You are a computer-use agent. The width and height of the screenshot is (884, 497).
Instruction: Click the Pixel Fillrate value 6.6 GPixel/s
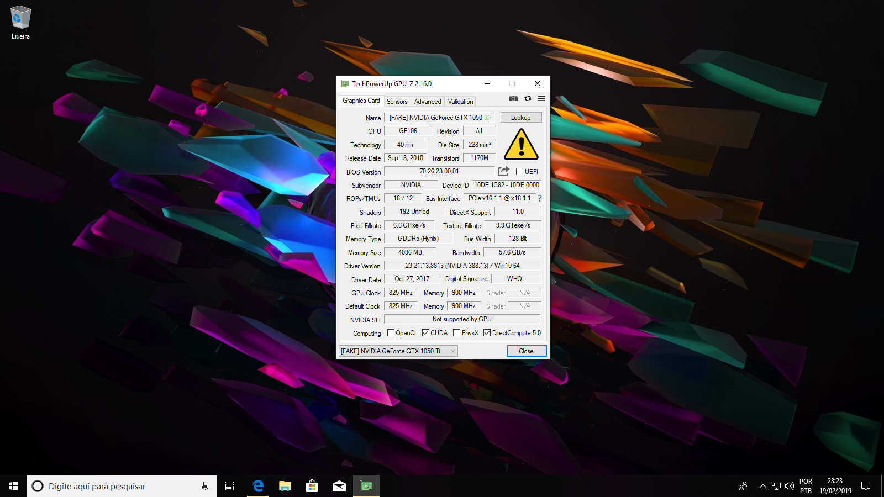[409, 225]
